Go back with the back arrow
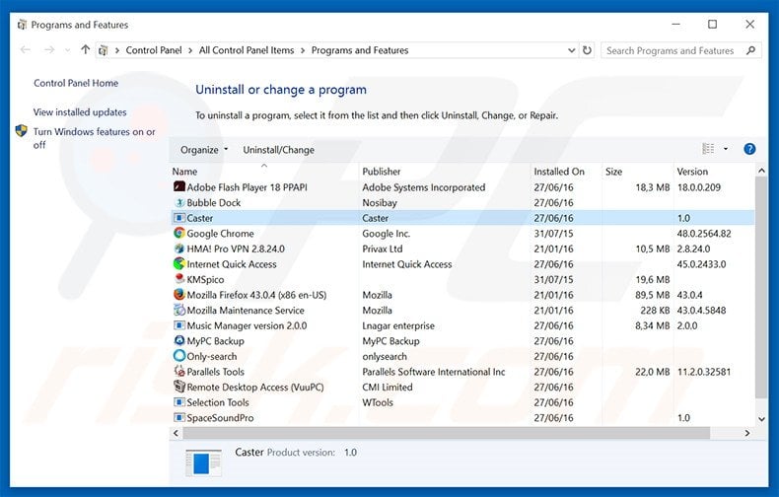Viewport: 779px width, 497px height. [x=26, y=49]
